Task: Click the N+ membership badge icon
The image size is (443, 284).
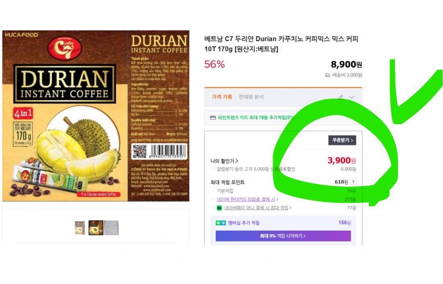Action: tap(221, 223)
